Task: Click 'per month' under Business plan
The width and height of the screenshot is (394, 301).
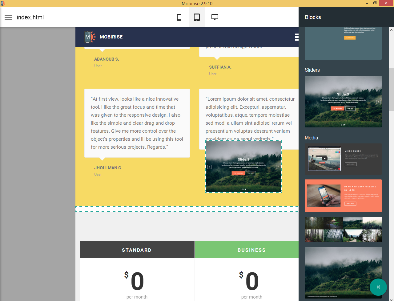Action: tap(252, 297)
